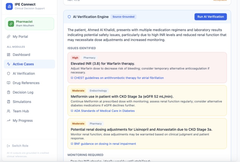Click the Moderate tag on Metformin card
The width and height of the screenshot is (240, 162).
[78, 91]
